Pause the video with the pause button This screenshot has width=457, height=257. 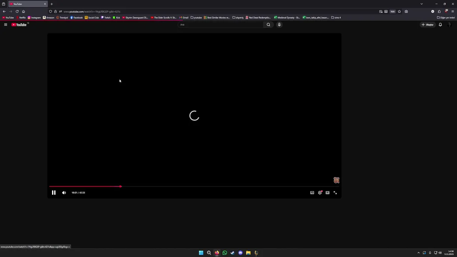point(54,193)
